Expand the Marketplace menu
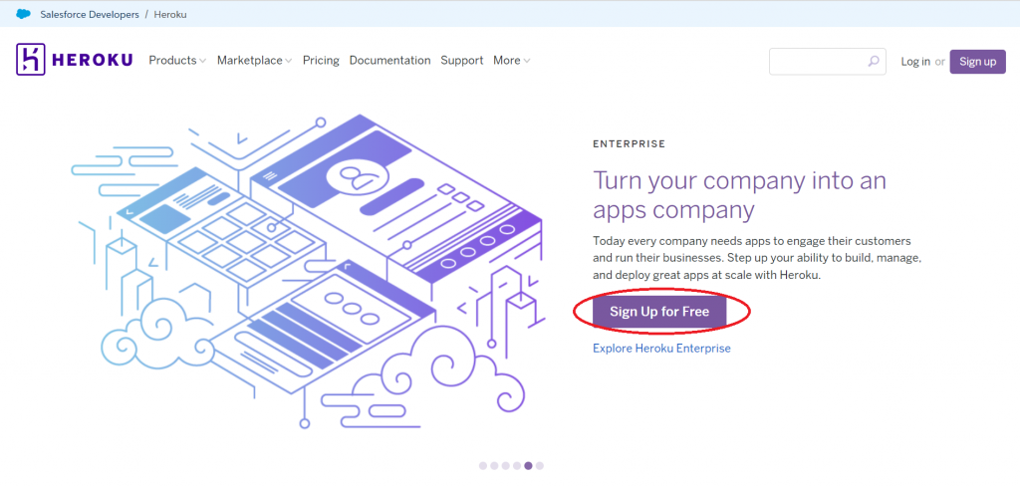1020x486 pixels. coord(254,61)
